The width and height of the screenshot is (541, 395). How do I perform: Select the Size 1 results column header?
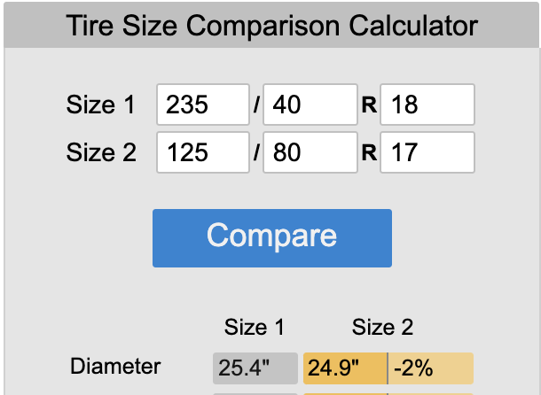tap(255, 327)
